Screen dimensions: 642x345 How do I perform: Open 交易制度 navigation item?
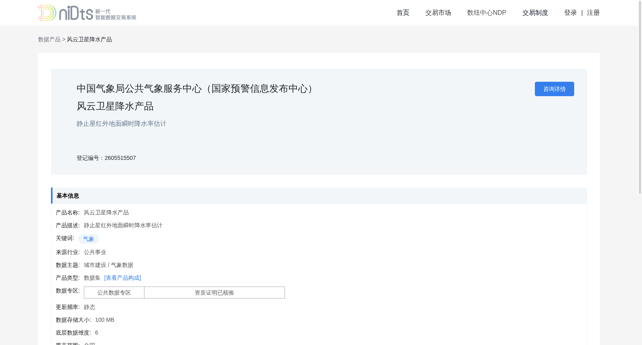535,13
